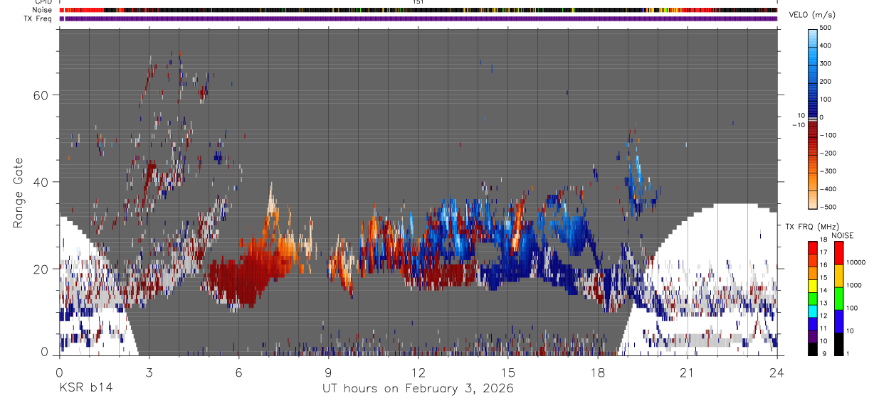Click the '10000' label on NOISE scale
Image resolution: width=874 pixels, height=403 pixels.
click(x=856, y=262)
